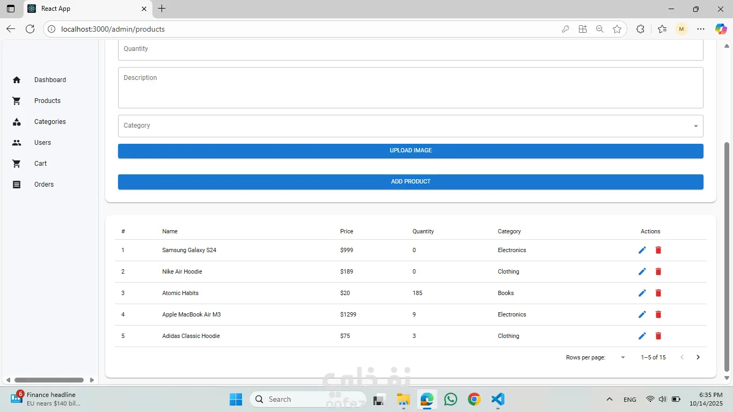733x412 pixels.
Task: Remove Atomic Habits using its trash icon
Action: 658,293
